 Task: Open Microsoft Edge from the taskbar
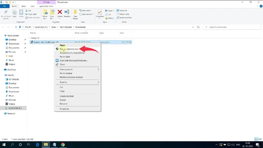37,144
